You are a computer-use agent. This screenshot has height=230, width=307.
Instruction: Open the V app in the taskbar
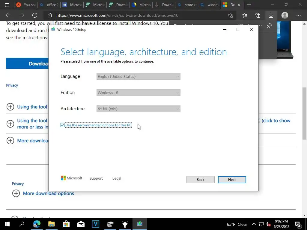pos(96,224)
